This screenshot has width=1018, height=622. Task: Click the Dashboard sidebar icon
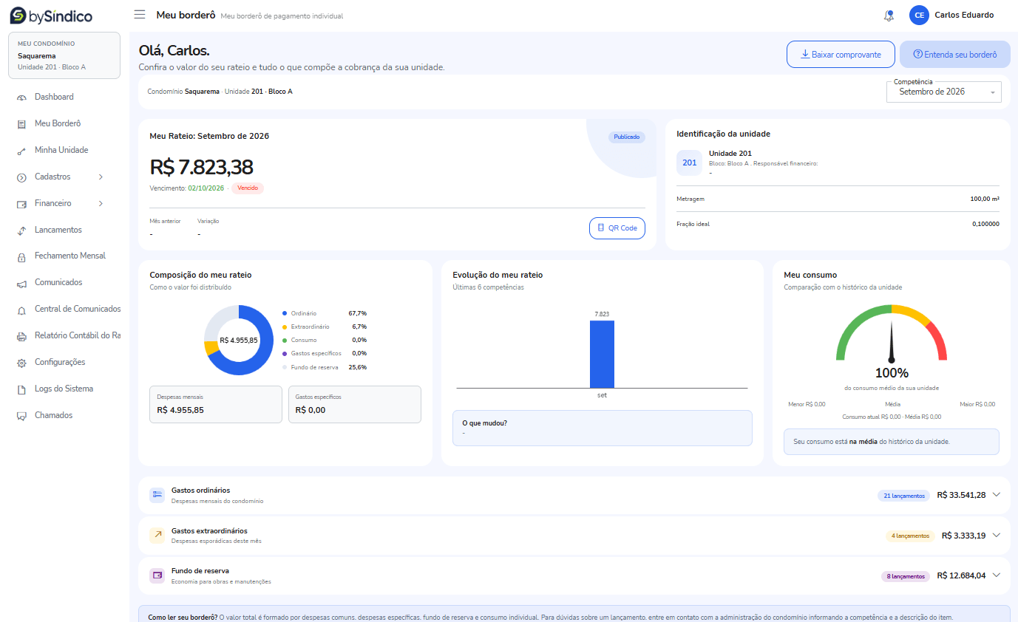(21, 98)
